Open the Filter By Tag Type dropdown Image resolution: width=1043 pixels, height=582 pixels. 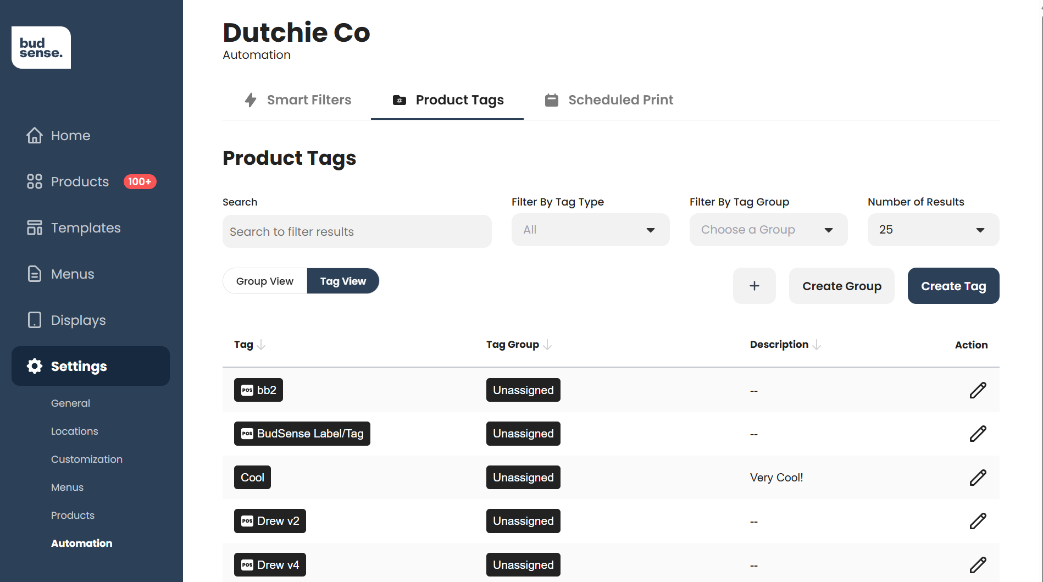coord(591,230)
